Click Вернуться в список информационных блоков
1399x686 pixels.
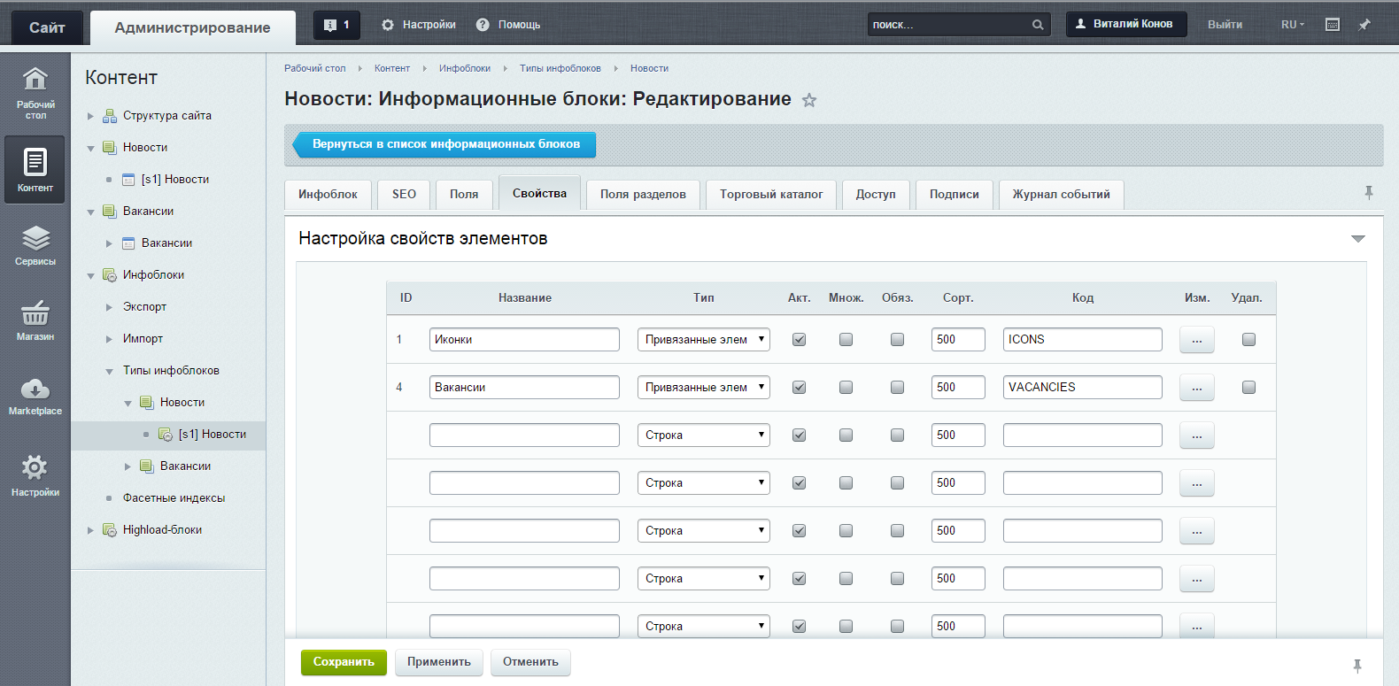445,144
